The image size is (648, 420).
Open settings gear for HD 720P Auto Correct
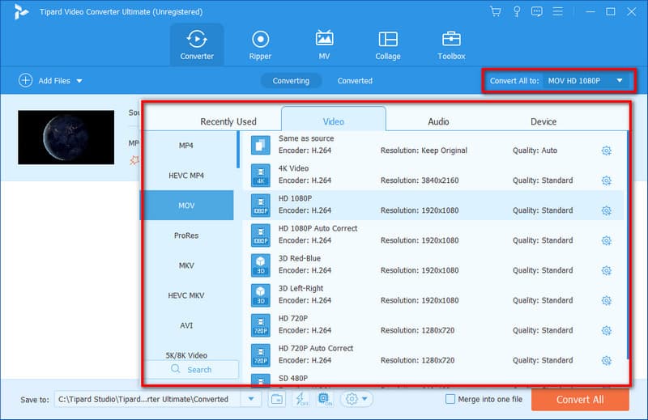click(606, 361)
